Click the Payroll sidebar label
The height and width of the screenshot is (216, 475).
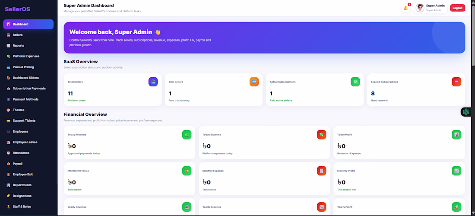[x=18, y=164]
